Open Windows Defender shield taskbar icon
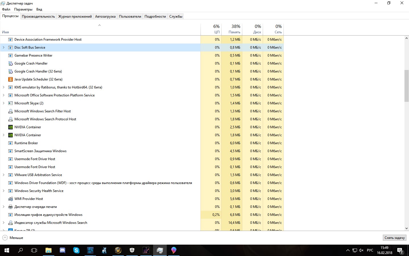The height and width of the screenshot is (256, 409). pyautogui.click(x=132, y=250)
